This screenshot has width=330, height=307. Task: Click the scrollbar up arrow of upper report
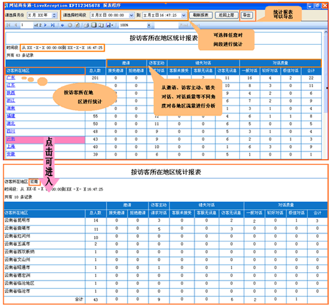click(x=326, y=32)
